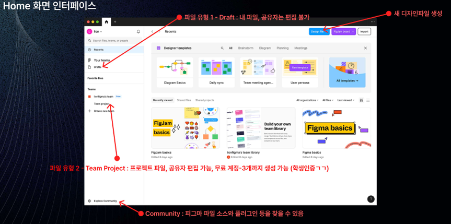The height and width of the screenshot is (224, 451).
Task: Open the All organizations dropdown
Action: coord(307,100)
